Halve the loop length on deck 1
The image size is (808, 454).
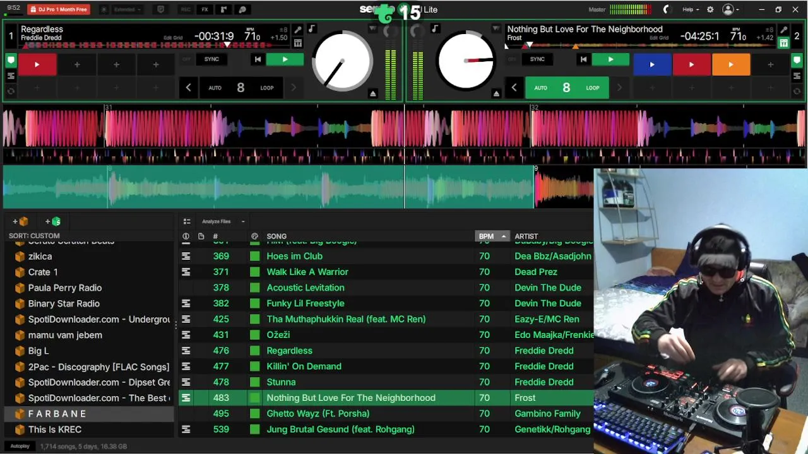(188, 88)
